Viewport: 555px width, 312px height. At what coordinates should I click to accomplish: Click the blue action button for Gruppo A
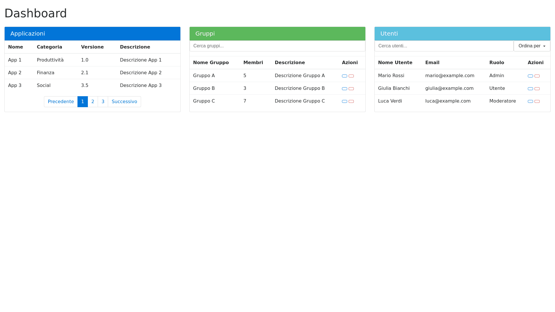[345, 76]
